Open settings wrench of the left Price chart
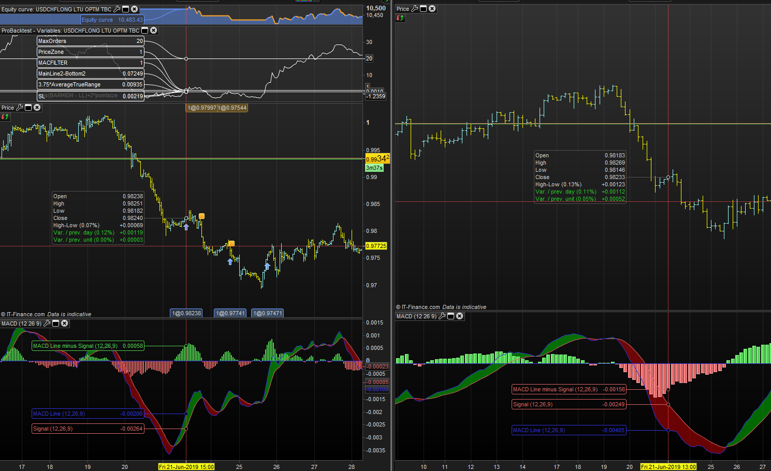Screen dimensions: 771x471 pyautogui.click(x=20, y=108)
